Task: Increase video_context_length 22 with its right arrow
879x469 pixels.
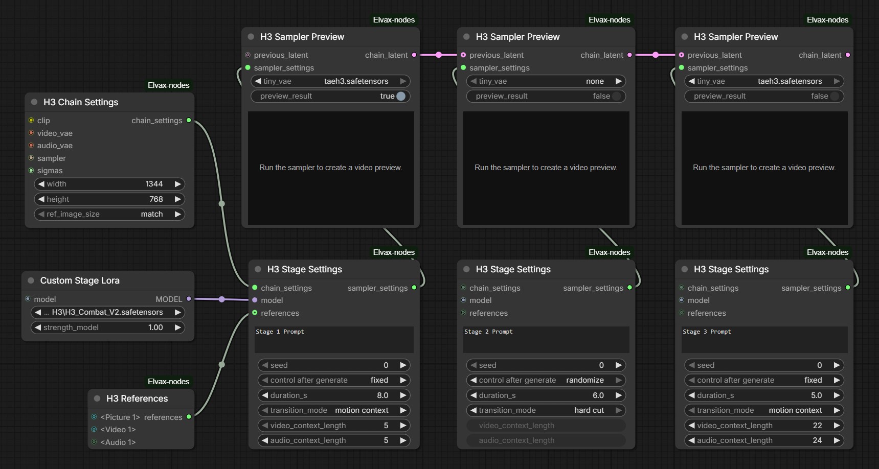Action: coord(837,426)
